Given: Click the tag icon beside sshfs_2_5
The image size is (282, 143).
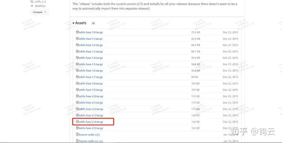Looking at the screenshot, I should (32, 2).
